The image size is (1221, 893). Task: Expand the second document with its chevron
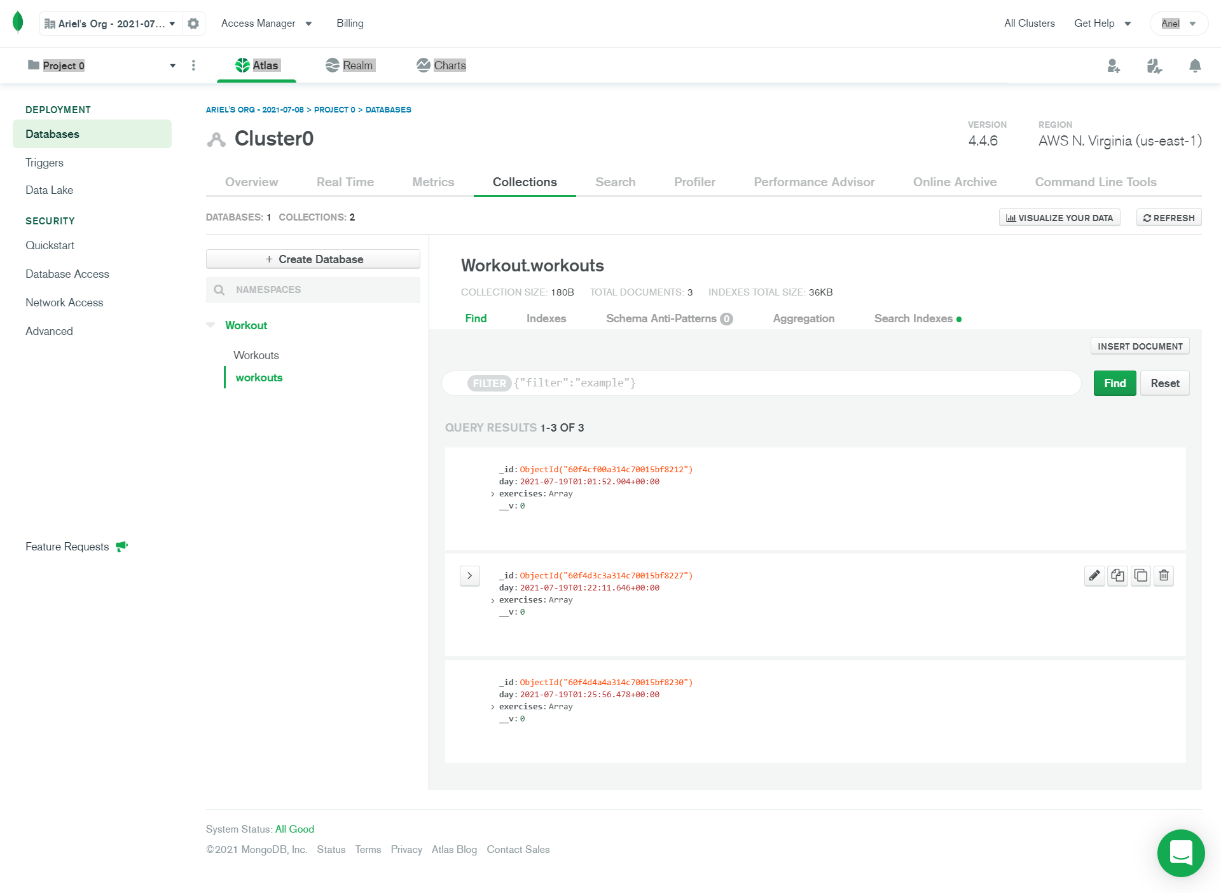click(x=469, y=576)
